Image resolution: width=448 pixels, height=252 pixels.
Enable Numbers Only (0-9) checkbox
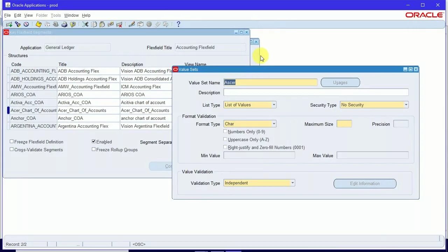[225, 131]
